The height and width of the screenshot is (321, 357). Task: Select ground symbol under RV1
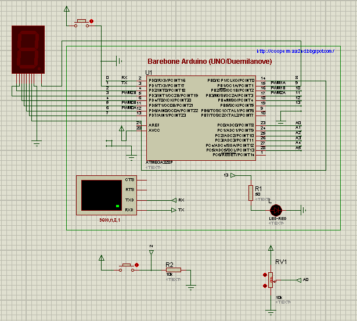tap(271, 312)
